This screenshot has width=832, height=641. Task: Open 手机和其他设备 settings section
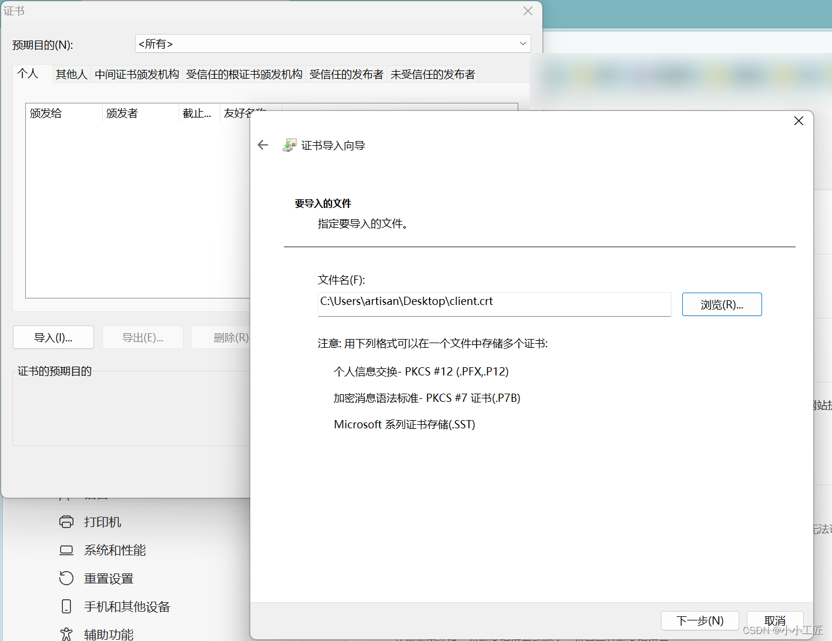[x=127, y=606]
